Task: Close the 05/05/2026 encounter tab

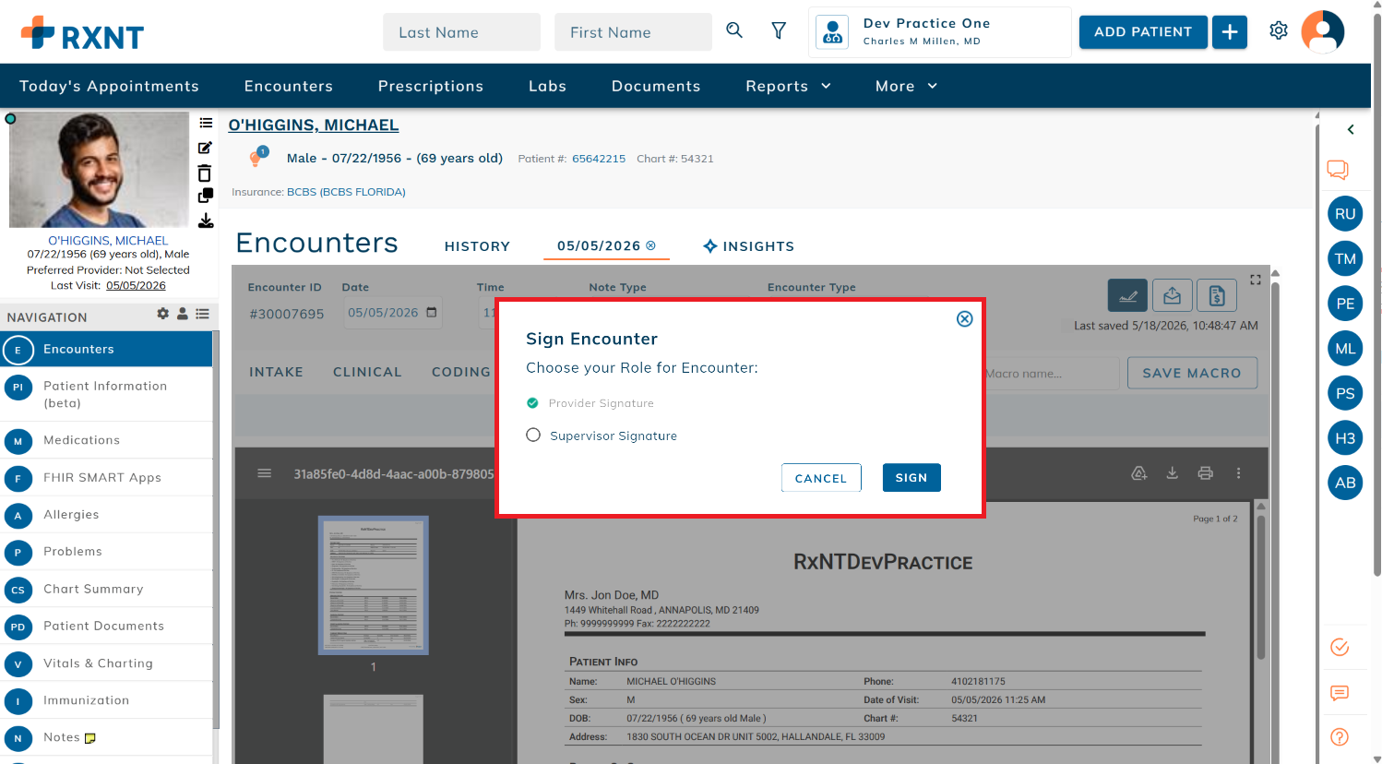Action: [650, 245]
